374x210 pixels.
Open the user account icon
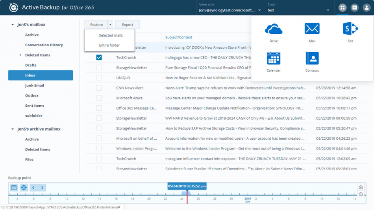(x=367, y=7)
